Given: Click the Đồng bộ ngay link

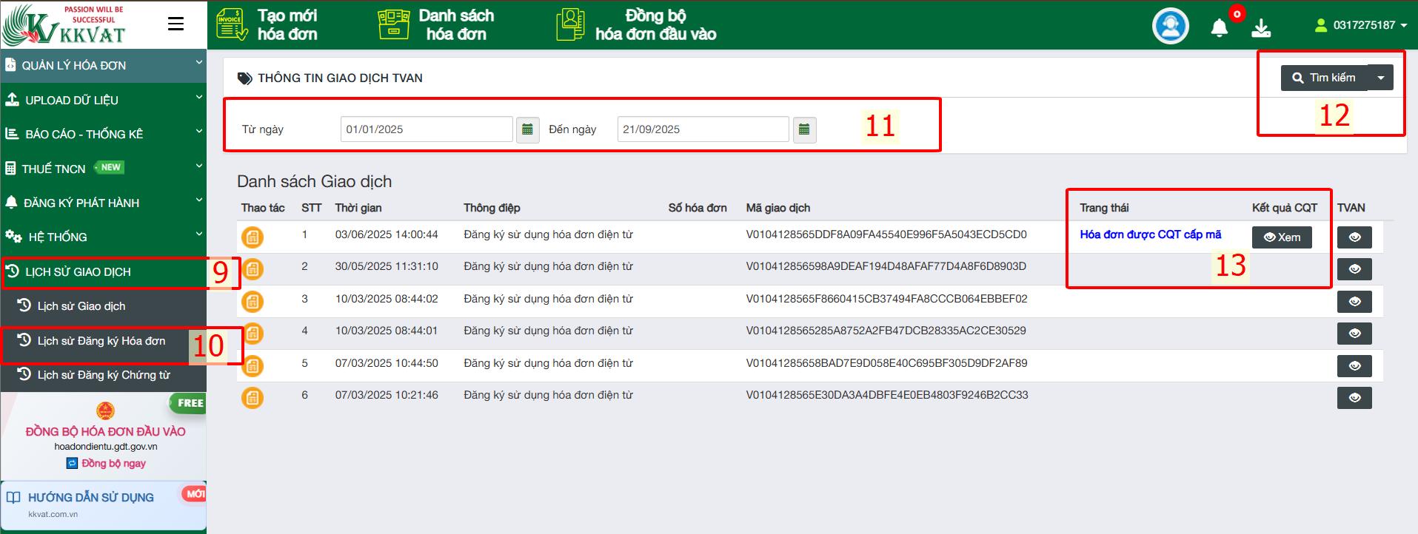Looking at the screenshot, I should point(113,464).
